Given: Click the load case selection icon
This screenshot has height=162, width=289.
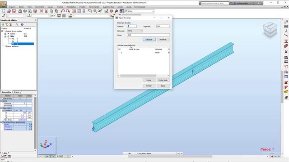Looking at the screenshot, I should click(70, 16).
